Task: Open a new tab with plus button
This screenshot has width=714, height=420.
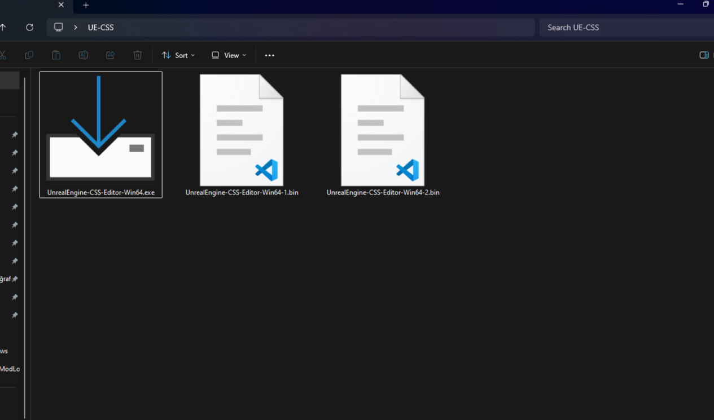Action: [86, 5]
